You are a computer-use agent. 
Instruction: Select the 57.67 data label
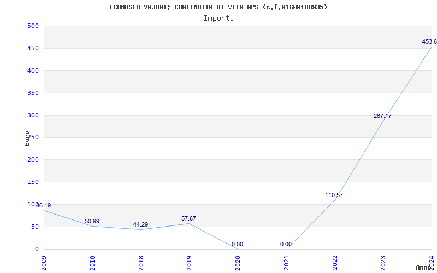pos(188,219)
